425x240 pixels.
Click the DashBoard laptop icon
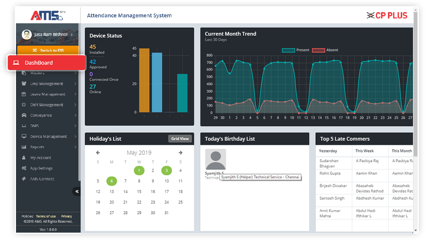(x=16, y=63)
